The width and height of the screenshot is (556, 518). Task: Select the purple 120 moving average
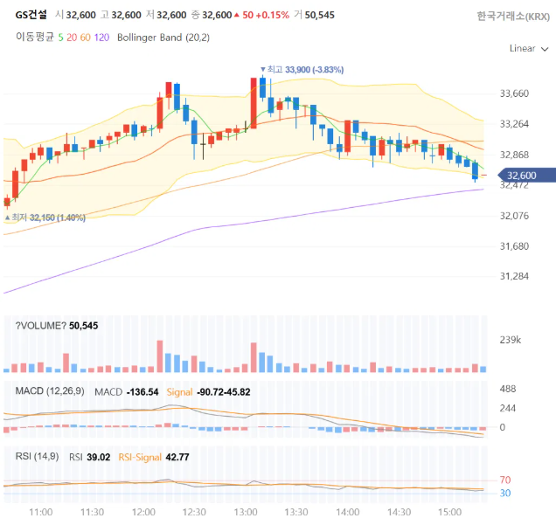pos(101,38)
